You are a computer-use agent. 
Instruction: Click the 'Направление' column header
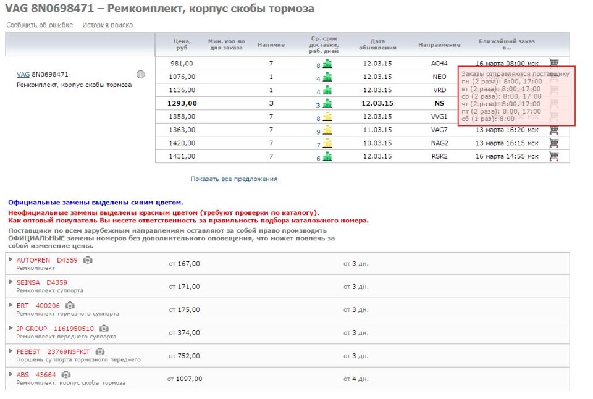439,44
